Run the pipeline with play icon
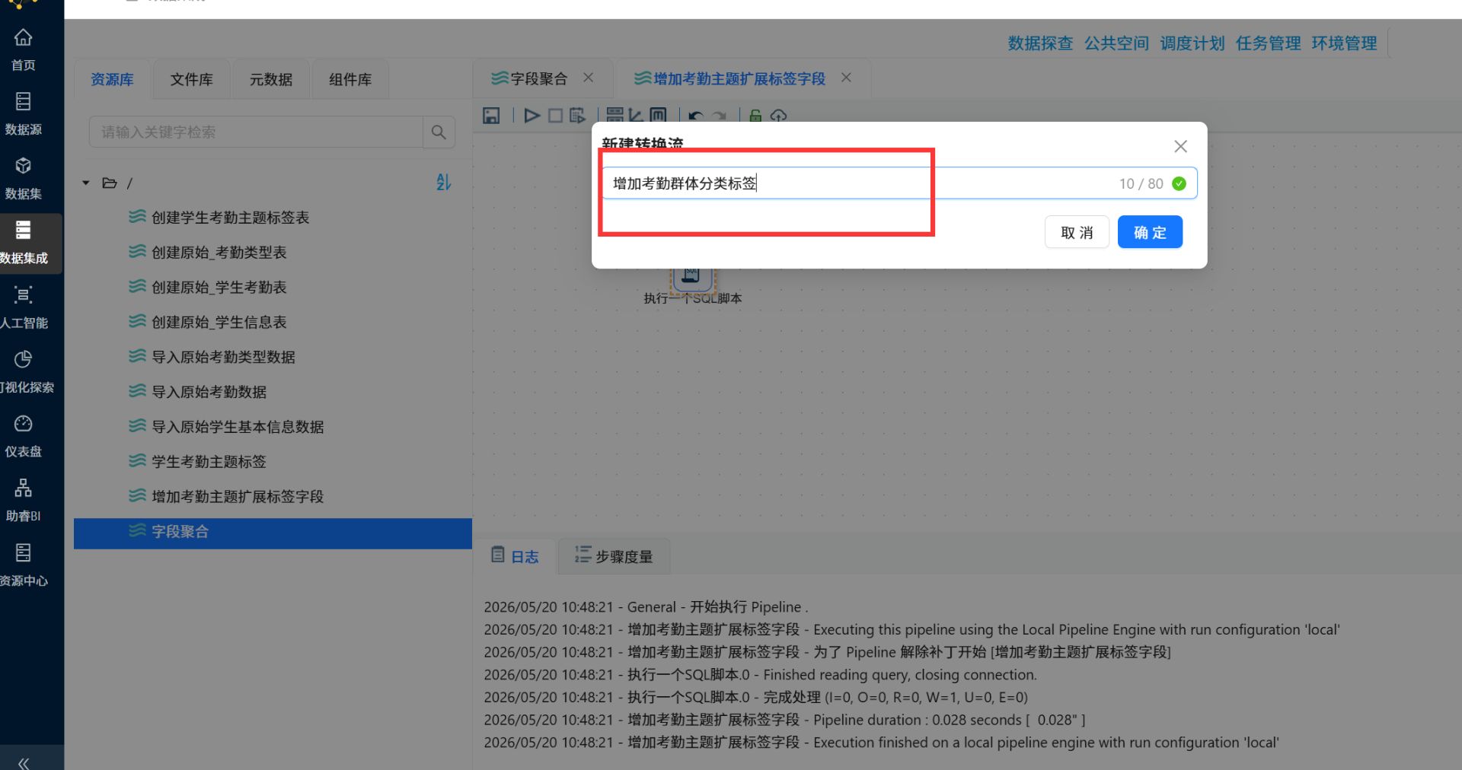 [x=532, y=116]
